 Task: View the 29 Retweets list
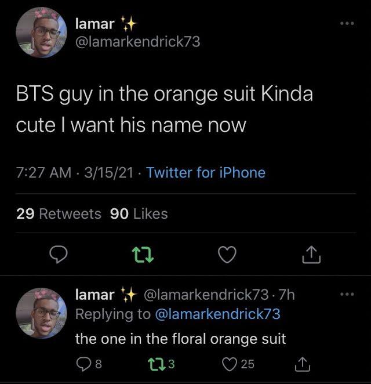59,213
